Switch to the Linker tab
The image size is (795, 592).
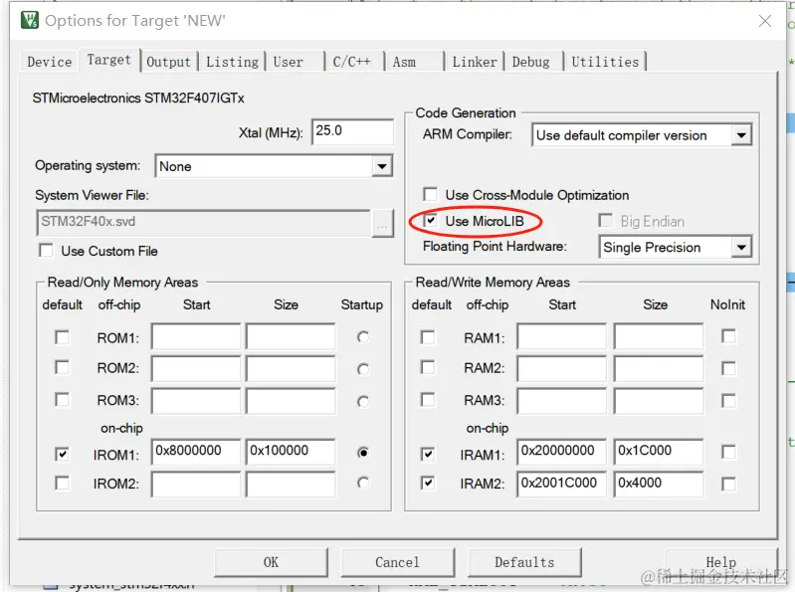click(x=474, y=62)
